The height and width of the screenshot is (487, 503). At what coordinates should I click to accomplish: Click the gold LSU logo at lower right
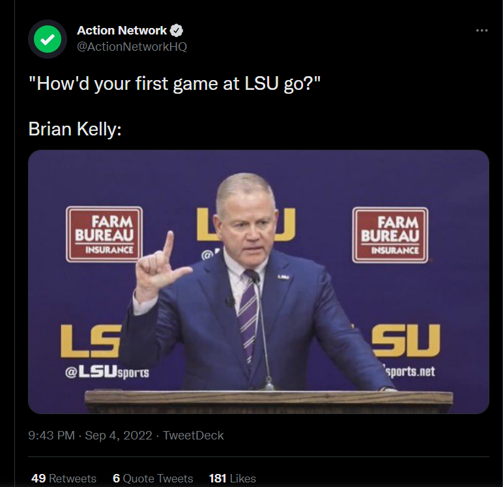(403, 341)
